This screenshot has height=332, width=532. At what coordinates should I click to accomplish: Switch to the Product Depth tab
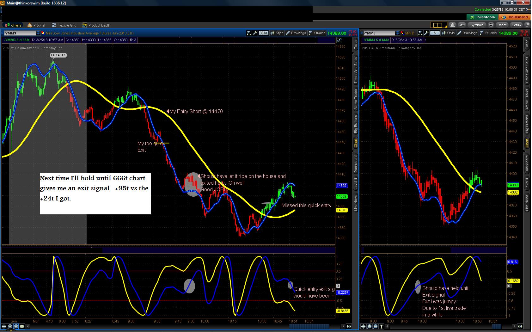click(96, 25)
